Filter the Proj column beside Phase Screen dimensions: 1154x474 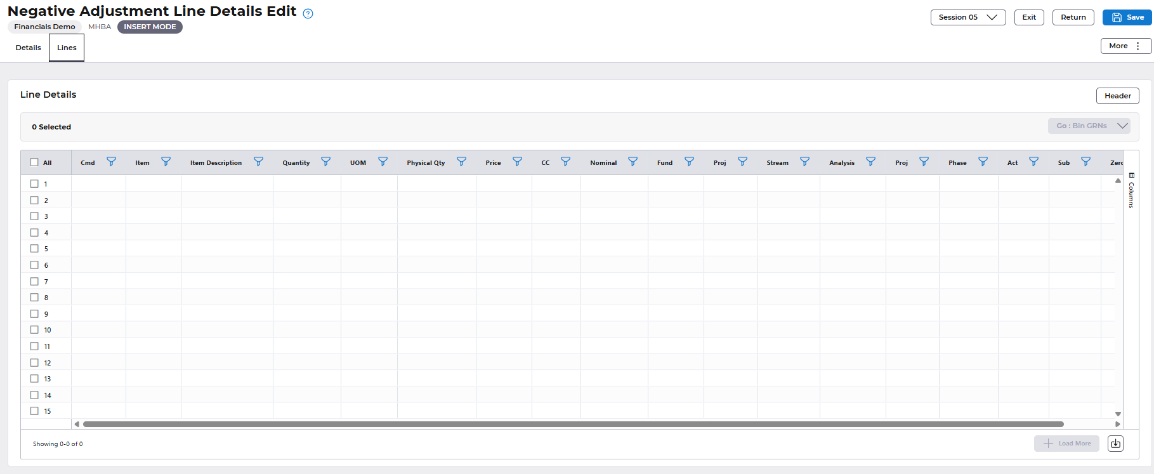pyautogui.click(x=924, y=162)
